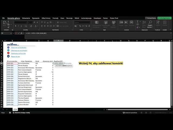This screenshot has height=130, width=173.
Task: Switch to the Formuły tab
Action: click(55, 18)
